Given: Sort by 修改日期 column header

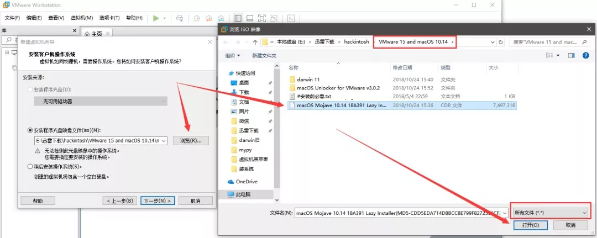Looking at the screenshot, I should 402,68.
